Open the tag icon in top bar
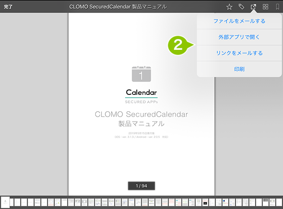283x209 pixels. pyautogui.click(x=241, y=7)
